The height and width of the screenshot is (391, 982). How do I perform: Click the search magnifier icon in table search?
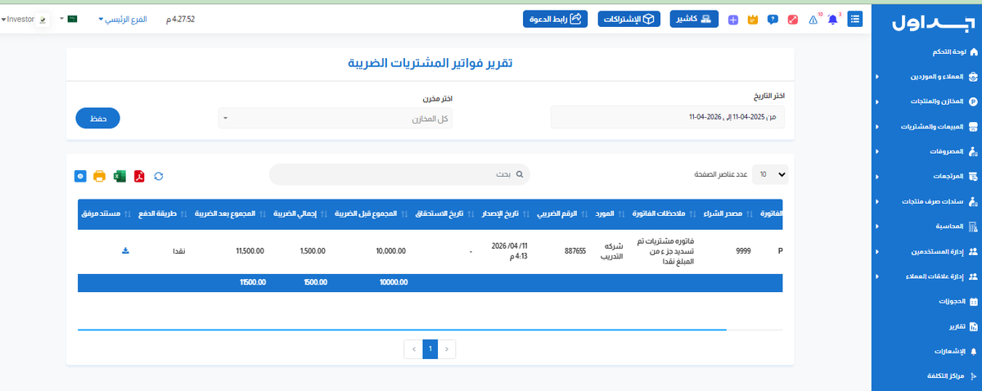click(x=519, y=174)
